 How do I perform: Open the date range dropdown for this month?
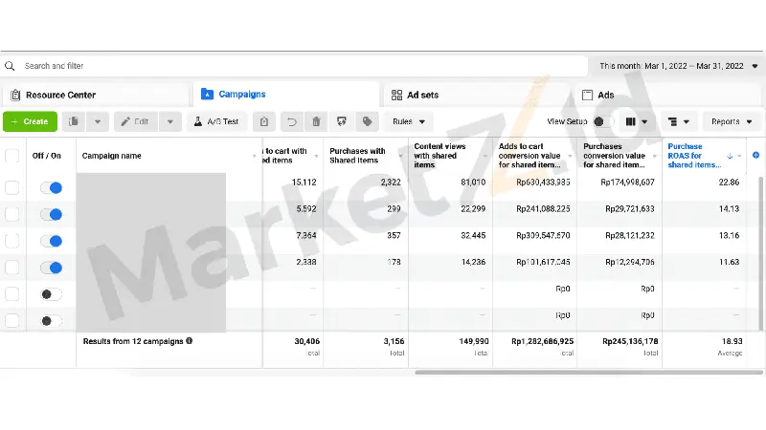678,66
